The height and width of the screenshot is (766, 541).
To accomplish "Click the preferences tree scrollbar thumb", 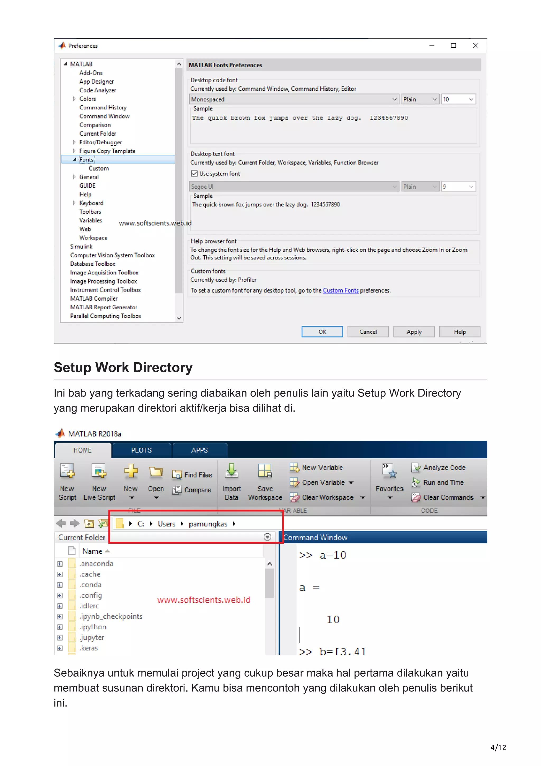I will click(x=179, y=180).
